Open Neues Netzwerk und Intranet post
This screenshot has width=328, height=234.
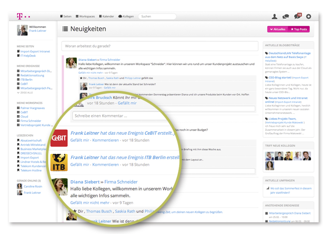pos(286,100)
